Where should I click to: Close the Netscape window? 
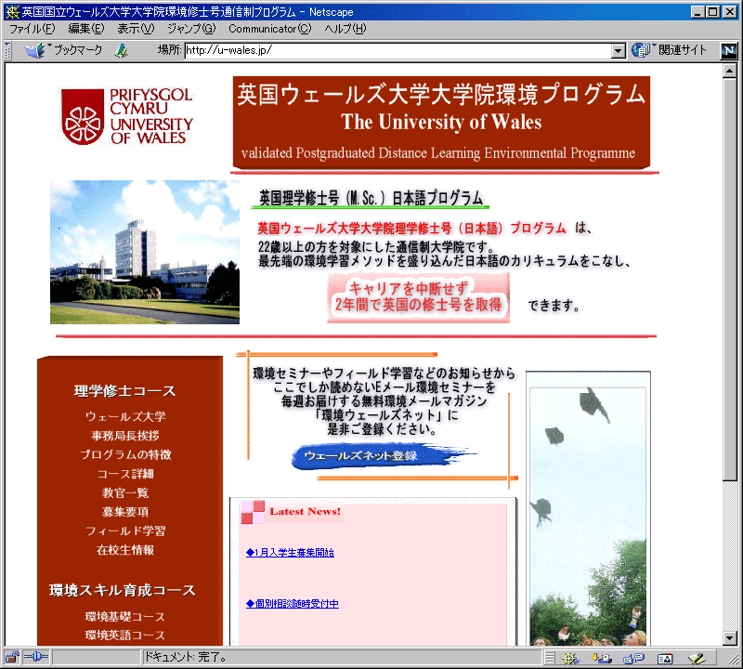729,12
